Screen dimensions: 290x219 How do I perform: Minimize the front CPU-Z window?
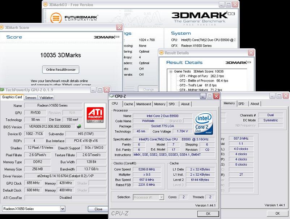click(203, 96)
